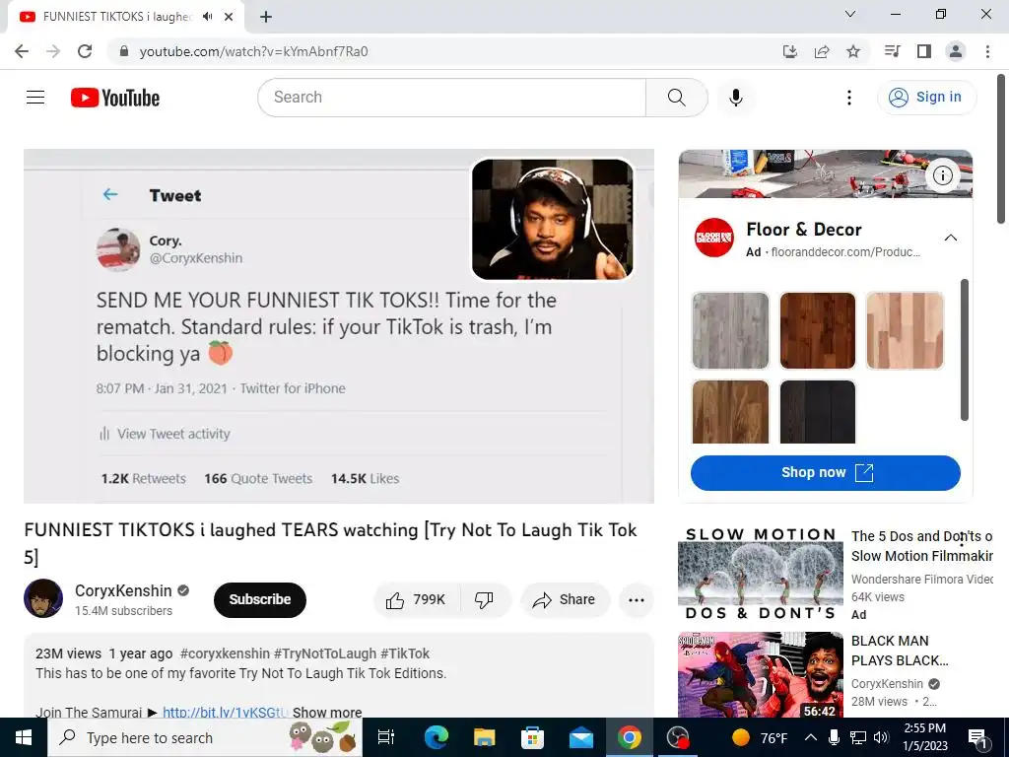Click the video player area
Image resolution: width=1009 pixels, height=757 pixels.
click(x=339, y=326)
